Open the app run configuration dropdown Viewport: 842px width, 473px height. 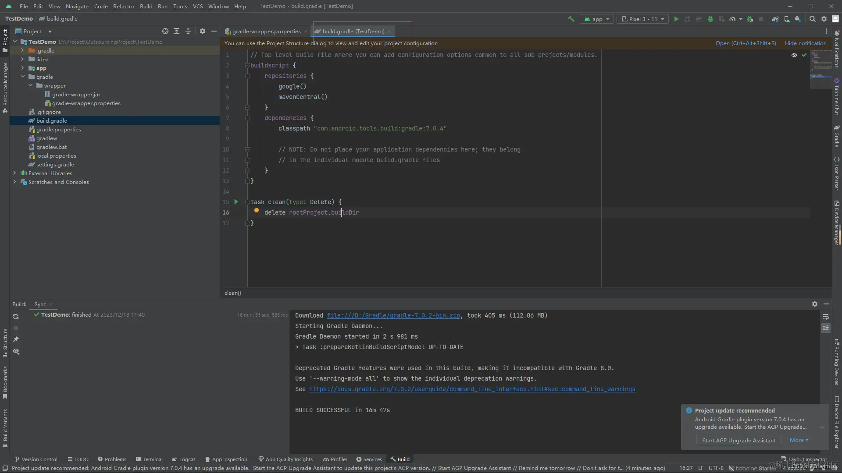point(597,19)
